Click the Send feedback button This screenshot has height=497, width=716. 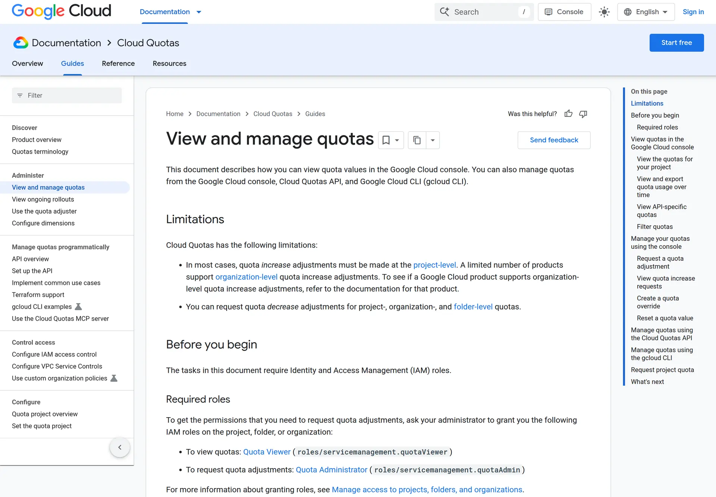point(554,140)
